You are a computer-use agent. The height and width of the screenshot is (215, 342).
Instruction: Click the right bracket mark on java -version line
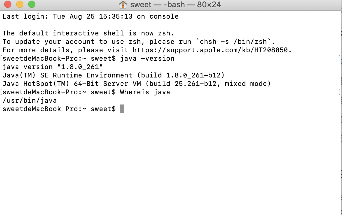click(339, 58)
